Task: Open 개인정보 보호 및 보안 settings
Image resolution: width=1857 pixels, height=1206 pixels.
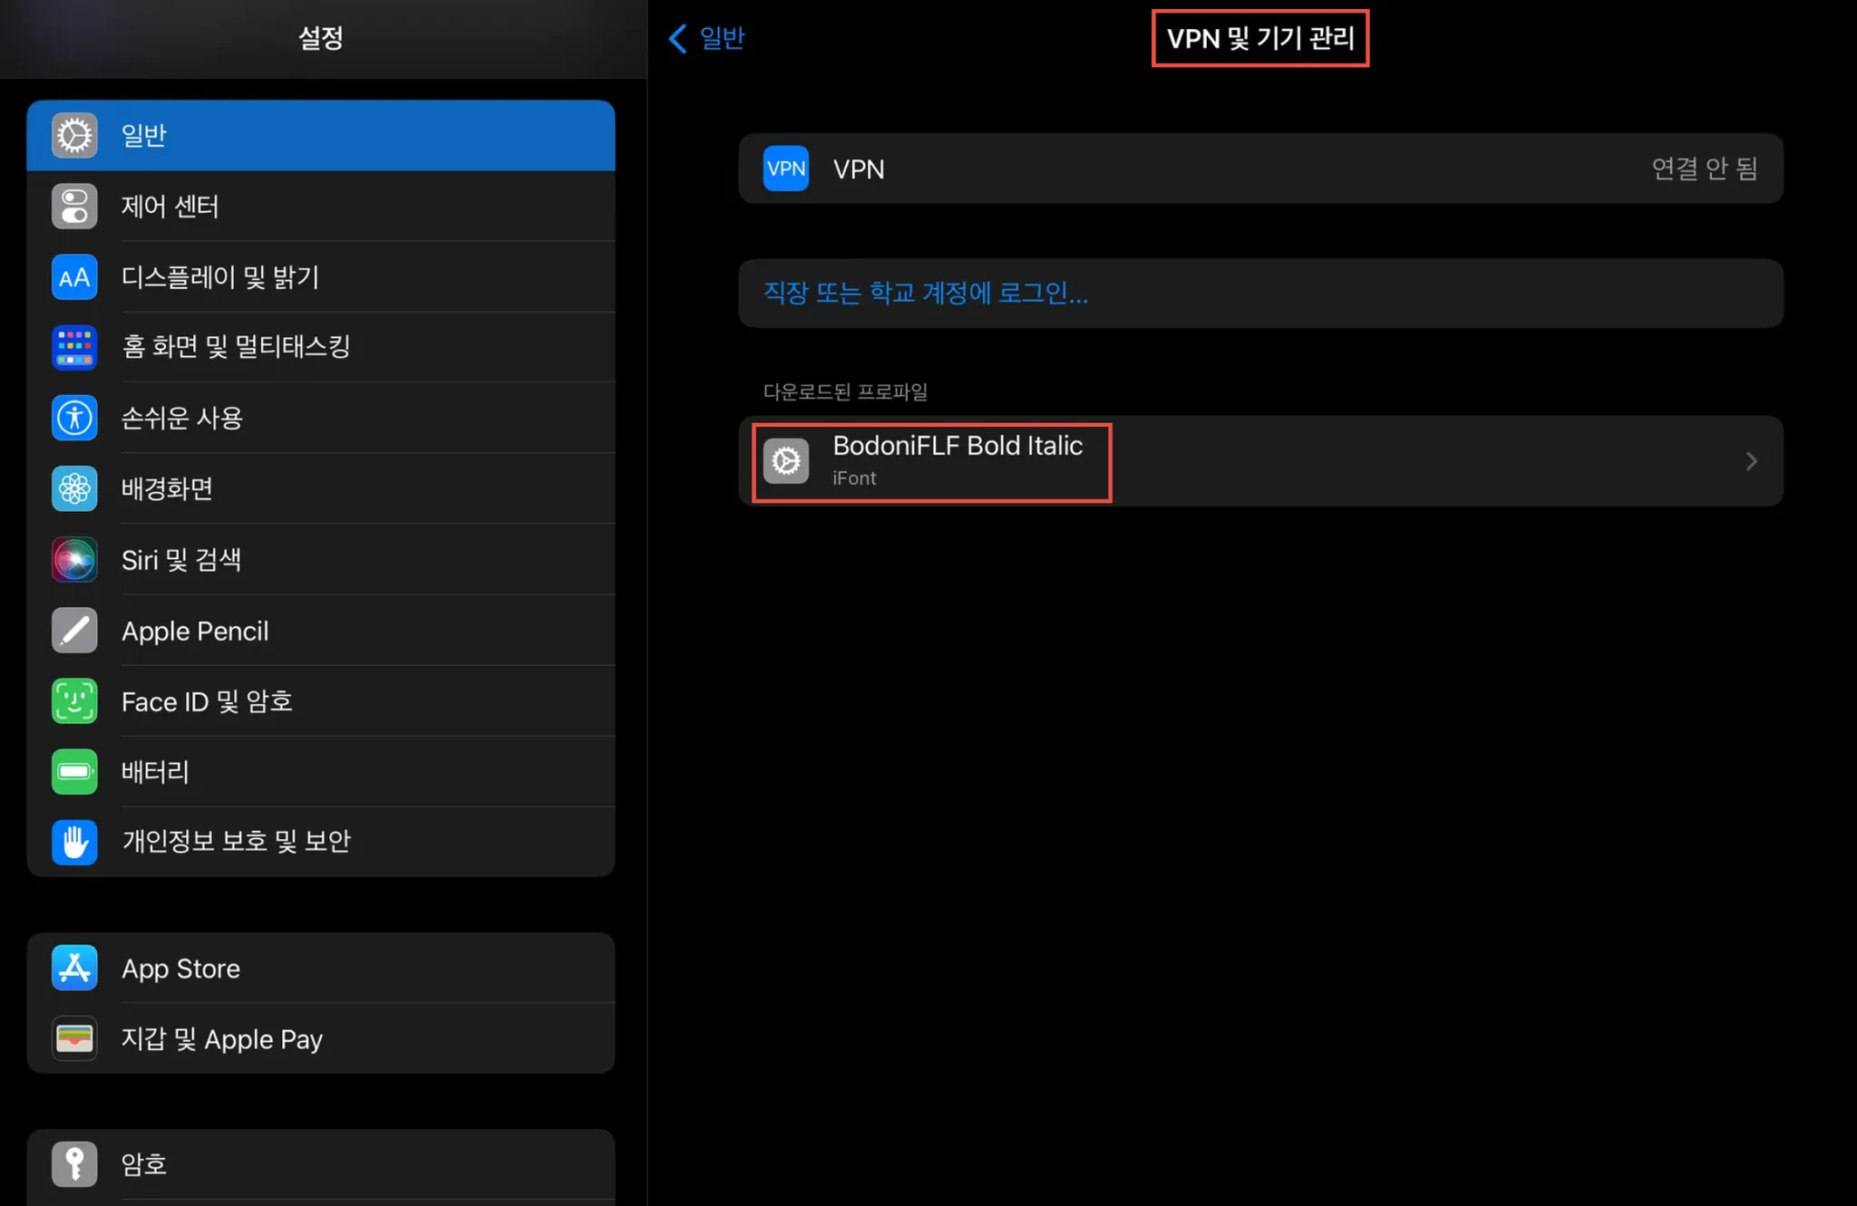Action: pos(236,842)
